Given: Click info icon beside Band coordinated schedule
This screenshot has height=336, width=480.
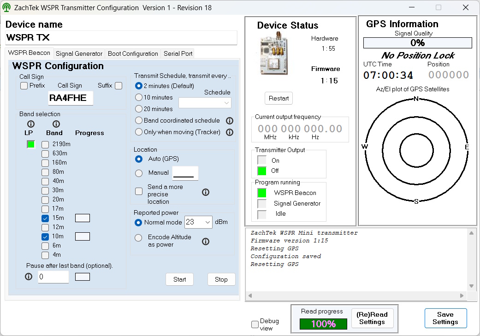Looking at the screenshot, I should coord(229,121).
